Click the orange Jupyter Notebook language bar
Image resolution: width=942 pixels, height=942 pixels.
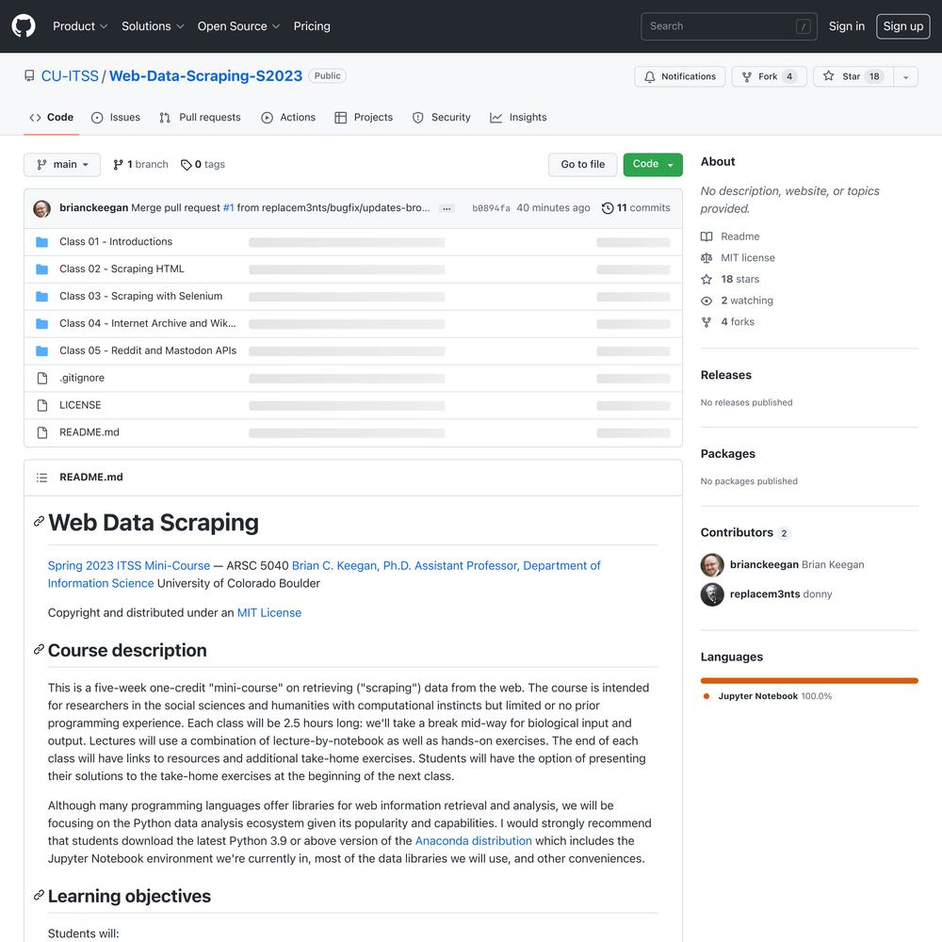click(809, 681)
